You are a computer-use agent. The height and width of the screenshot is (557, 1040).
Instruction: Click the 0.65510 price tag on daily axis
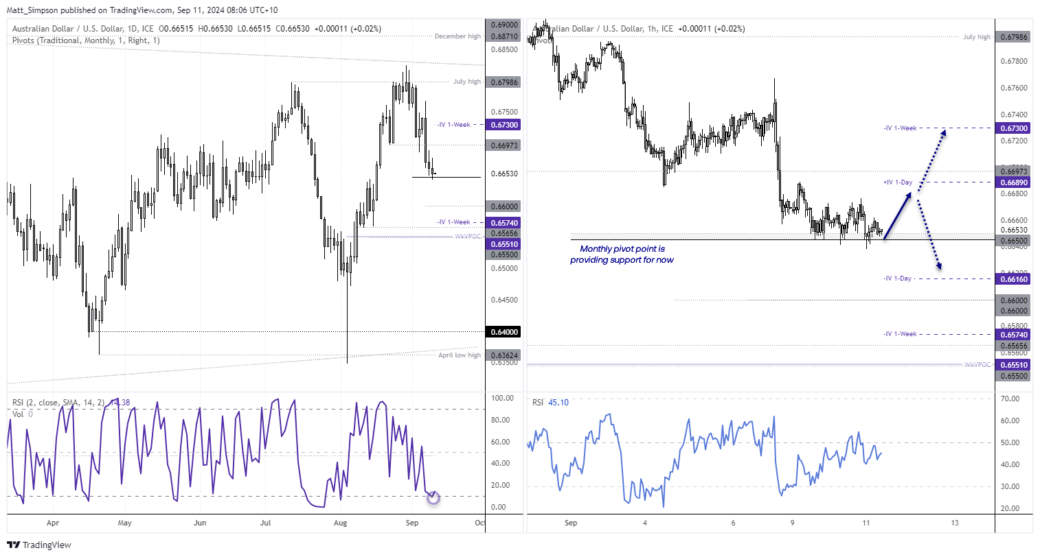tap(504, 244)
